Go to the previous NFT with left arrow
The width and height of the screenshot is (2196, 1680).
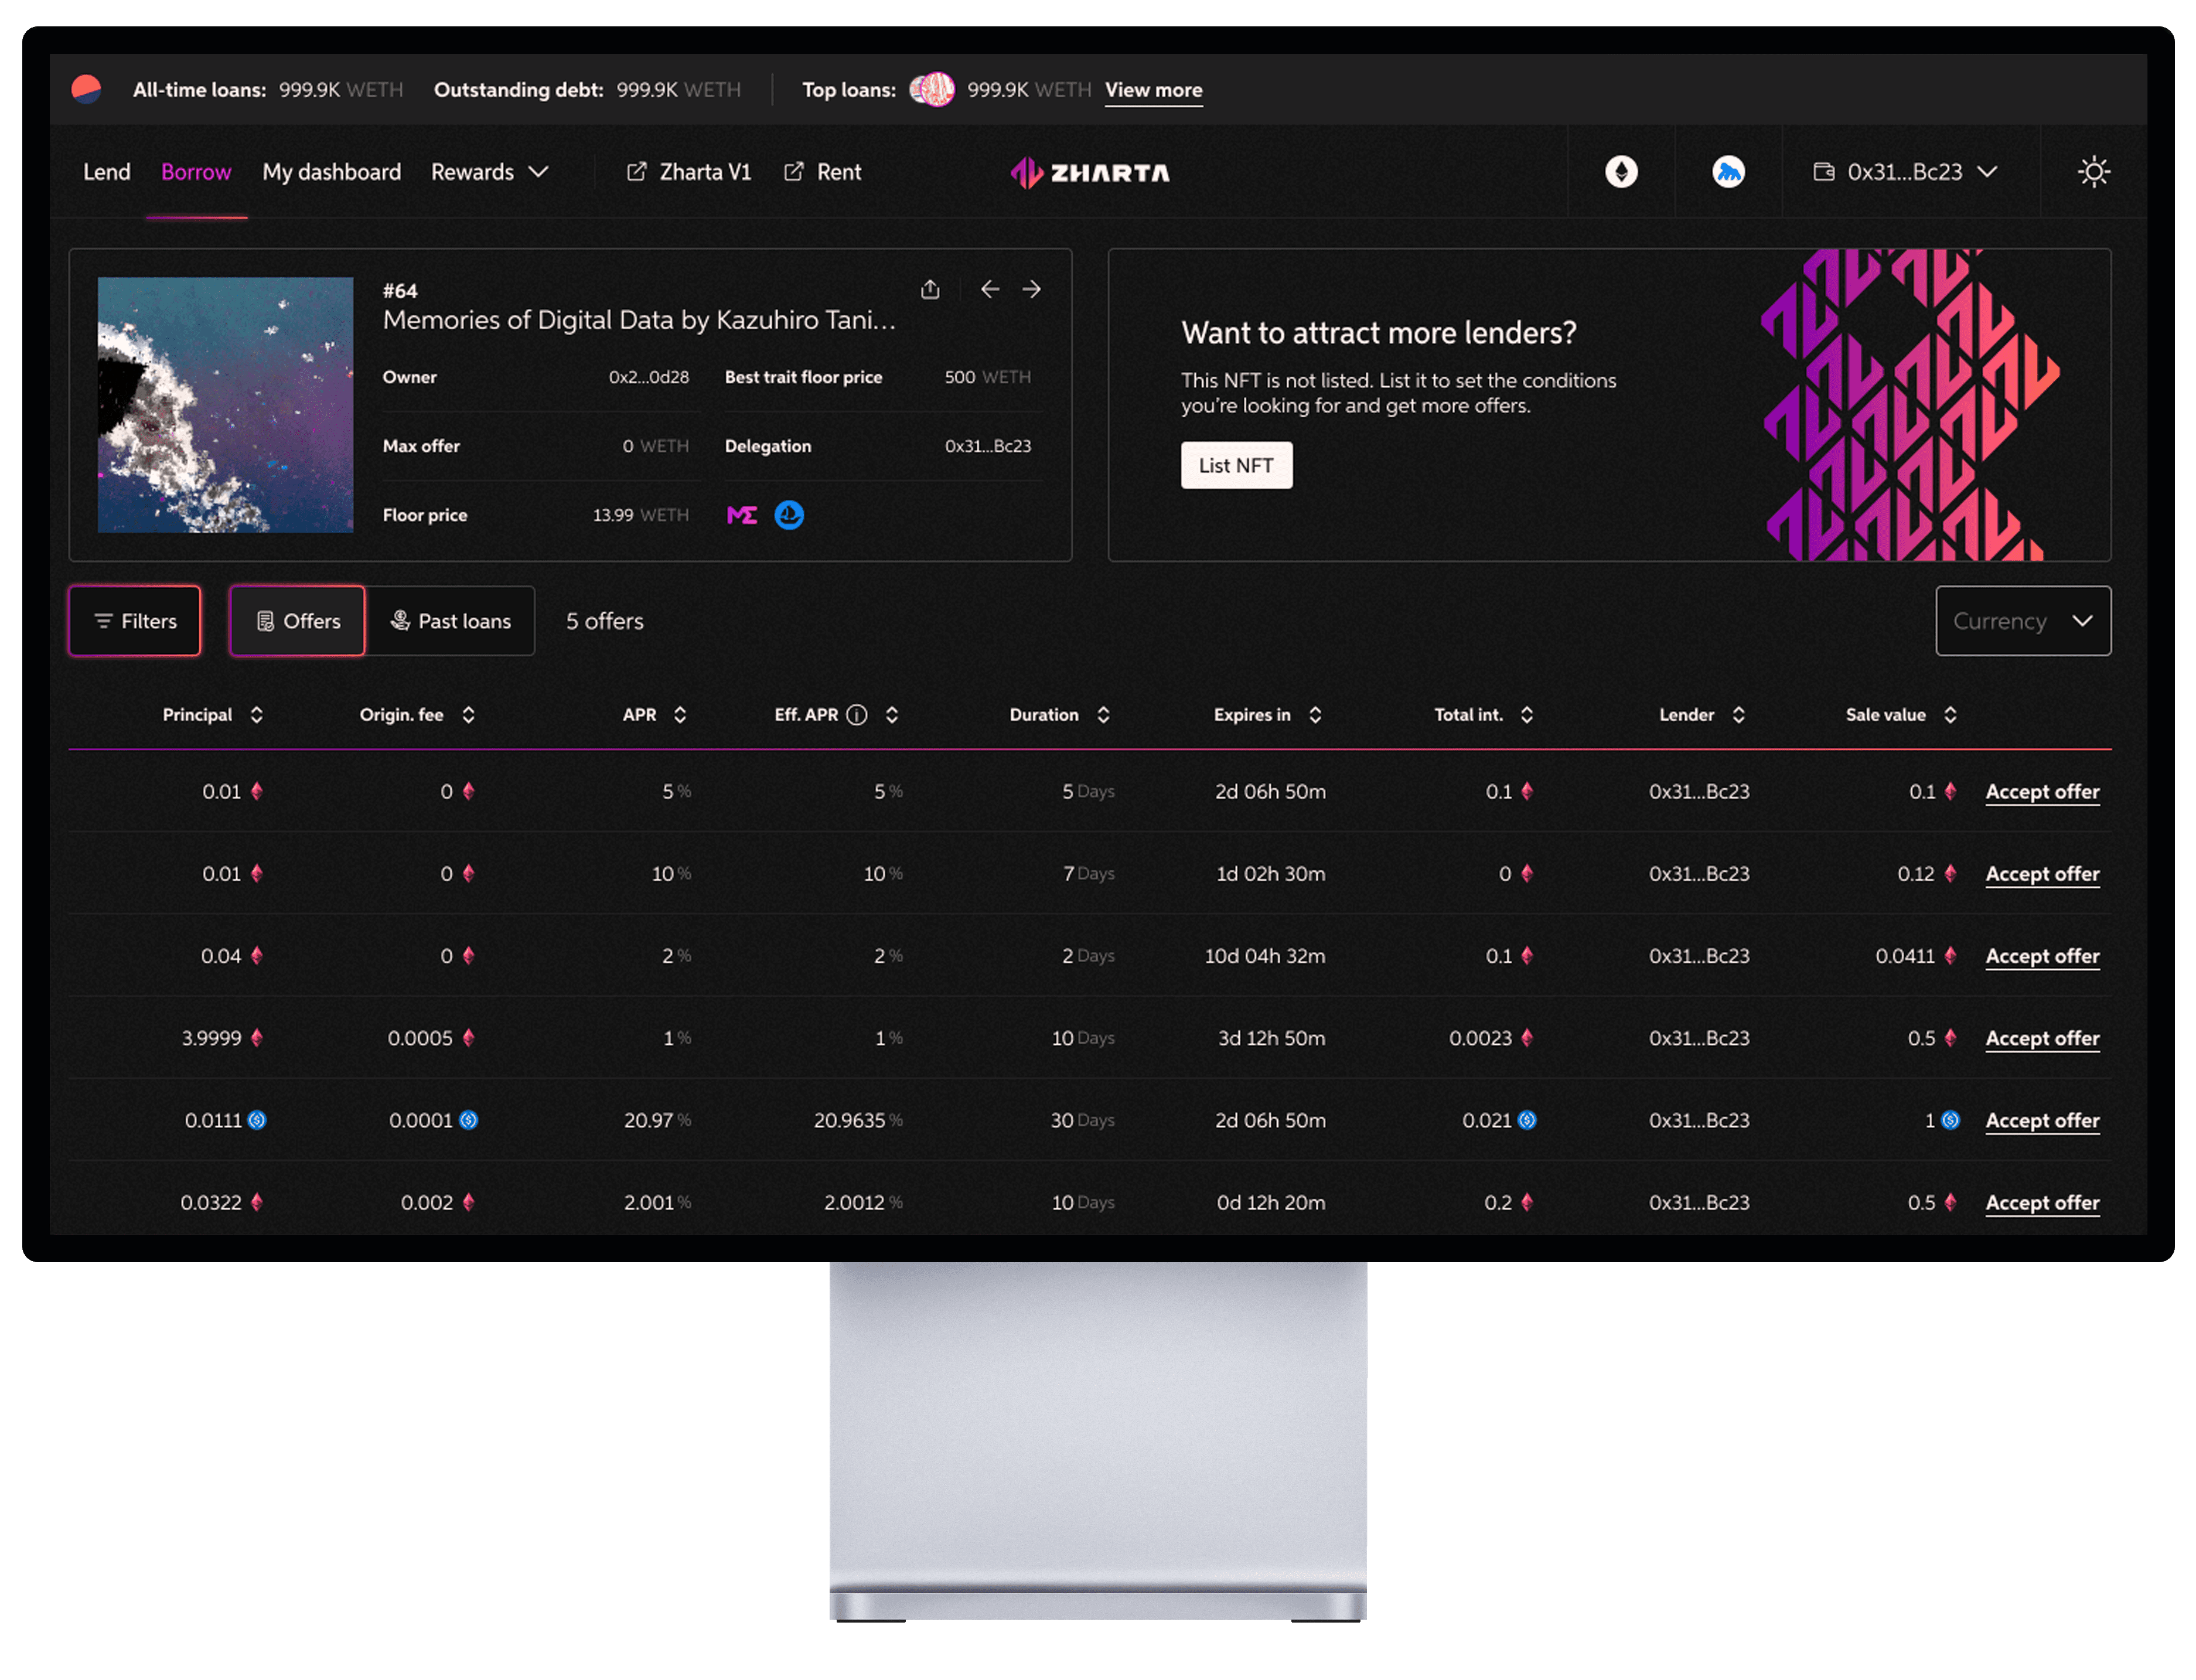tap(990, 290)
